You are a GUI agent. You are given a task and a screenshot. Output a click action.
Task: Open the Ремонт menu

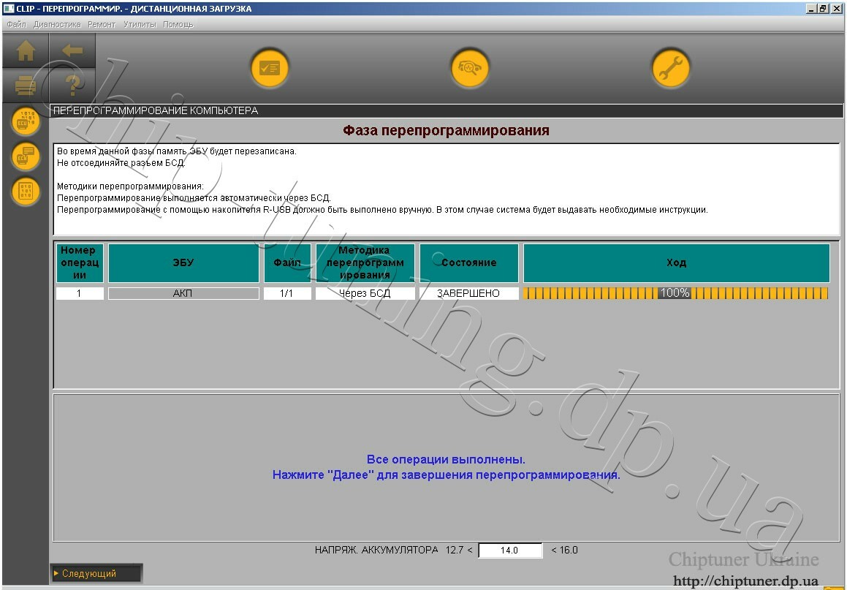click(x=102, y=24)
